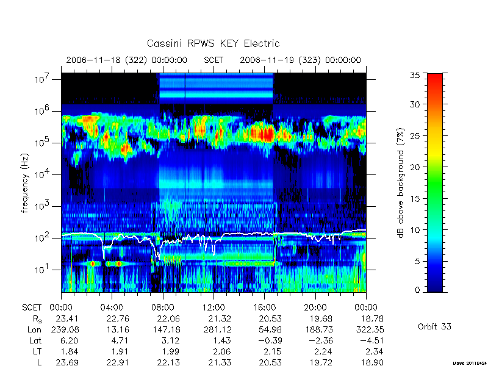The width and height of the screenshot is (488, 366).
Task: Click the LT value 2.15
Action: pos(273,351)
